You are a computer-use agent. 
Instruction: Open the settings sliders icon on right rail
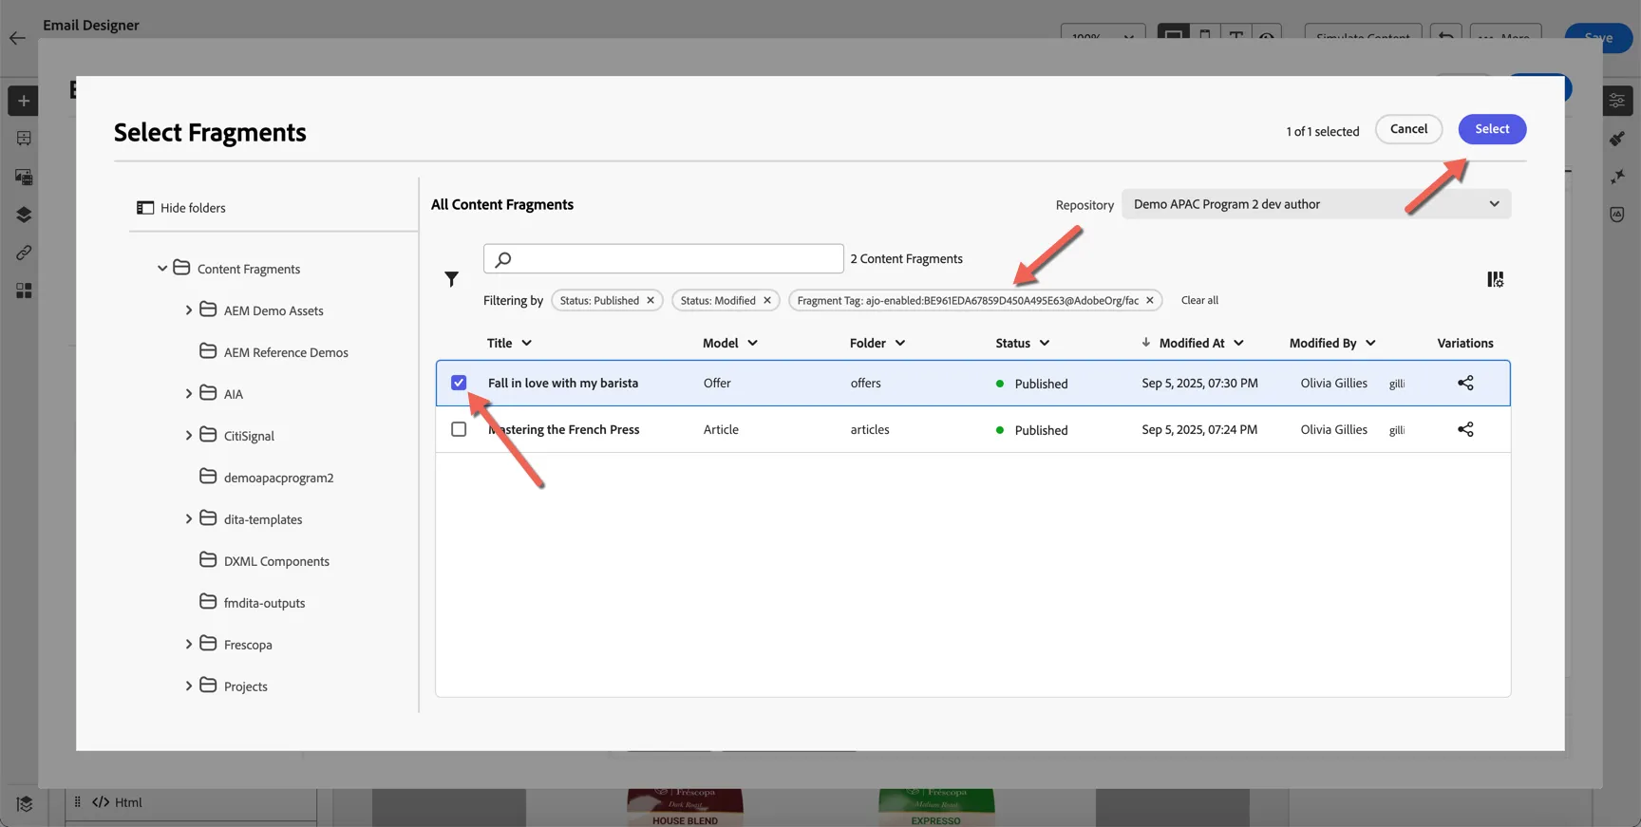point(1617,101)
